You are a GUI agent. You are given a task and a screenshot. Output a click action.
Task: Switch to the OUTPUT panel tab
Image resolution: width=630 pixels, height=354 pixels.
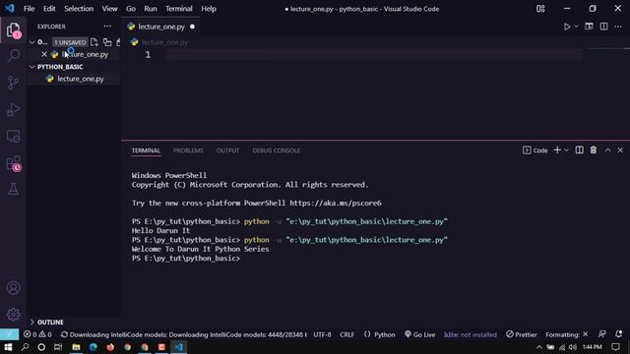click(x=227, y=150)
